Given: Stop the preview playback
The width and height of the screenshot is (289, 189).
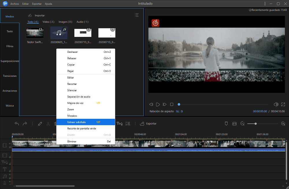Looking at the screenshot, I should 172,104.
